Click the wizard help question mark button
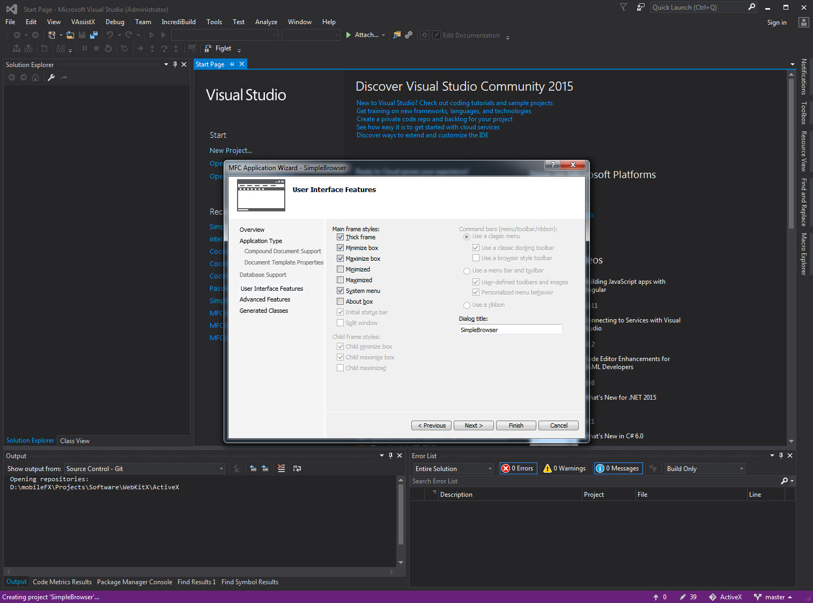This screenshot has width=813, height=603. [553, 165]
